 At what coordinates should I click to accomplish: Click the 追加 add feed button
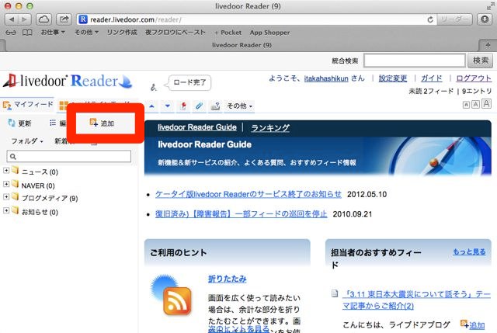(x=102, y=123)
